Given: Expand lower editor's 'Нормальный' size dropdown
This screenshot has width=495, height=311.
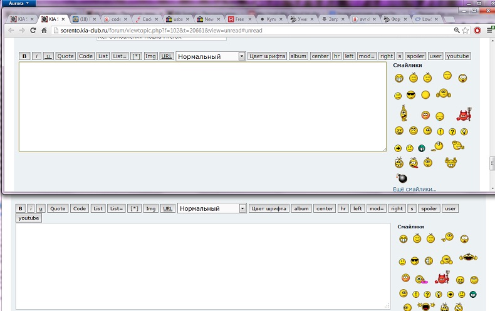Looking at the screenshot, I should [x=242, y=208].
